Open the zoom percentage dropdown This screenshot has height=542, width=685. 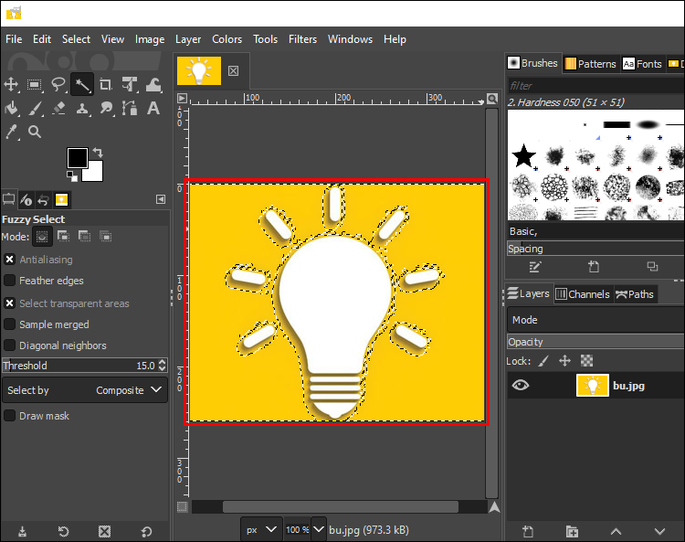(319, 530)
